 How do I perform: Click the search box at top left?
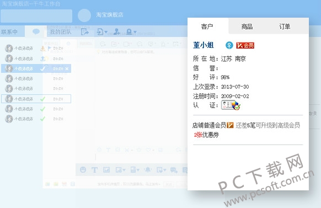click(36, 16)
